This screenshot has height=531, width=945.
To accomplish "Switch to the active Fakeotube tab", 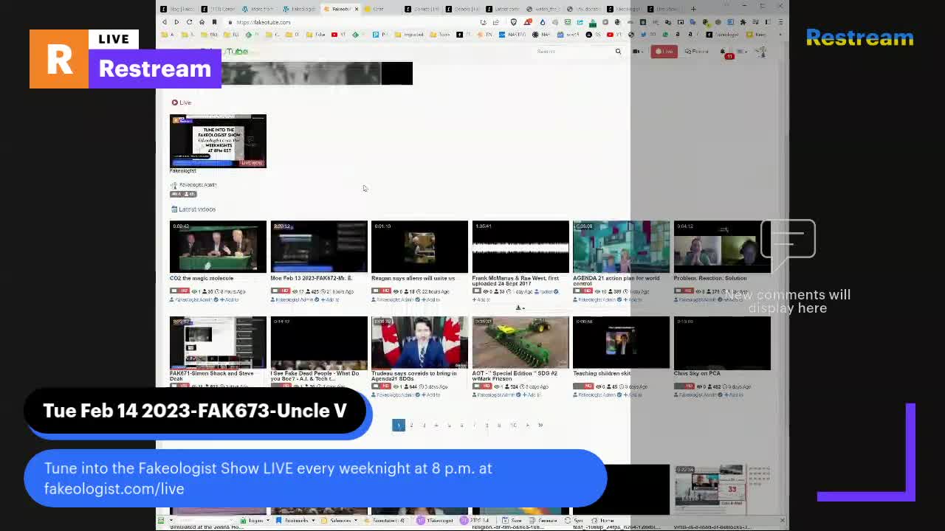I will click(340, 9).
